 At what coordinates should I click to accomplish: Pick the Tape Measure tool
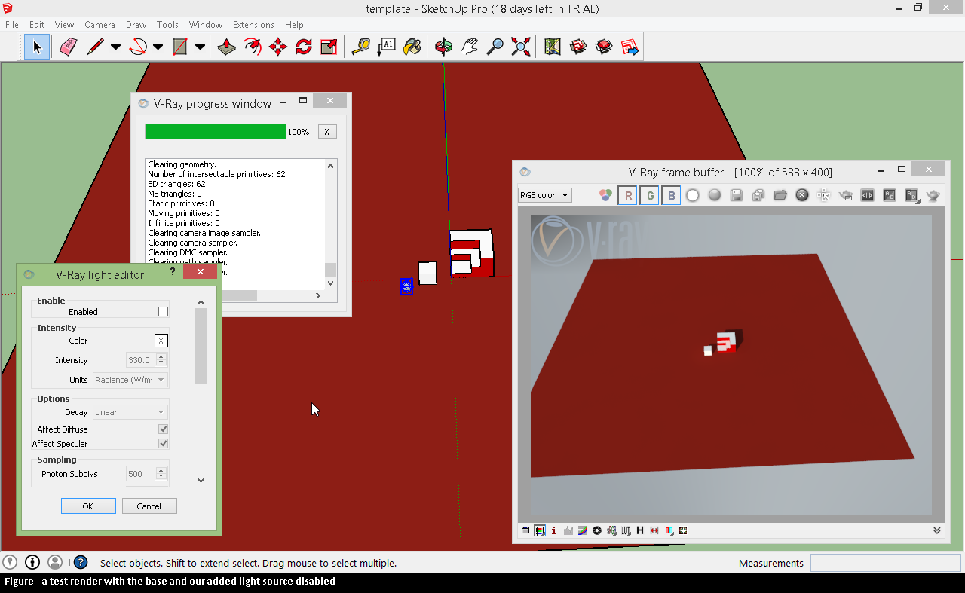pyautogui.click(x=361, y=47)
